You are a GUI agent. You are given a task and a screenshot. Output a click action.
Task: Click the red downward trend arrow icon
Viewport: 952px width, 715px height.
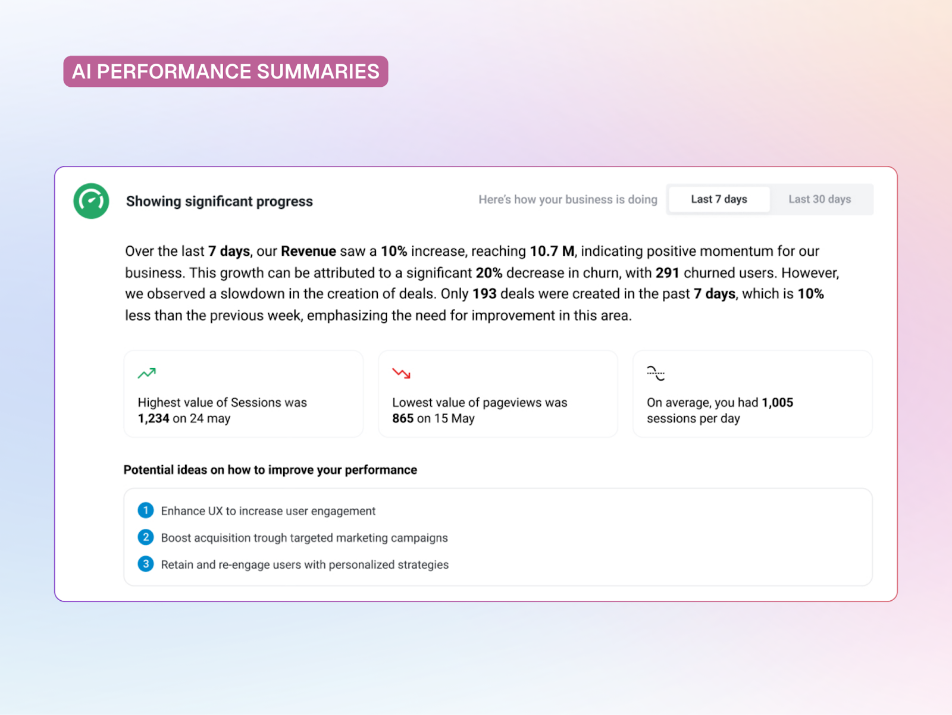click(x=401, y=374)
